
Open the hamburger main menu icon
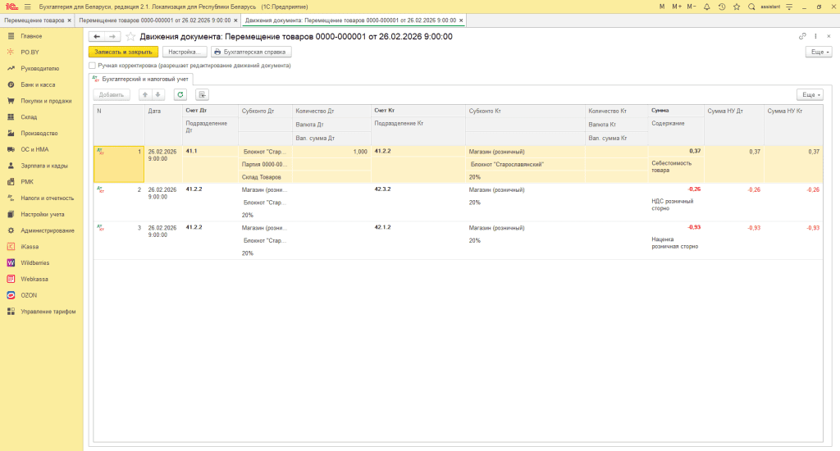pyautogui.click(x=27, y=7)
